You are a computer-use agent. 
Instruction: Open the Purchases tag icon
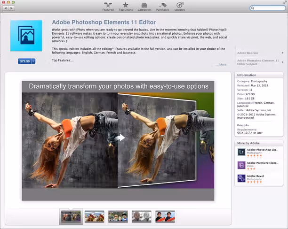pyautogui.click(x=162, y=5)
